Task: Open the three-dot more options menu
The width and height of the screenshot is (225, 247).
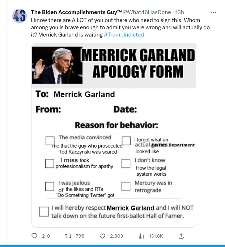Action: tap(214, 13)
